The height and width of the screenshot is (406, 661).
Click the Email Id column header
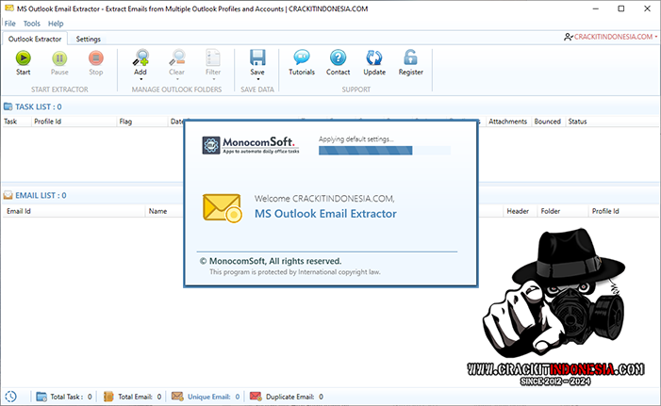click(x=19, y=211)
